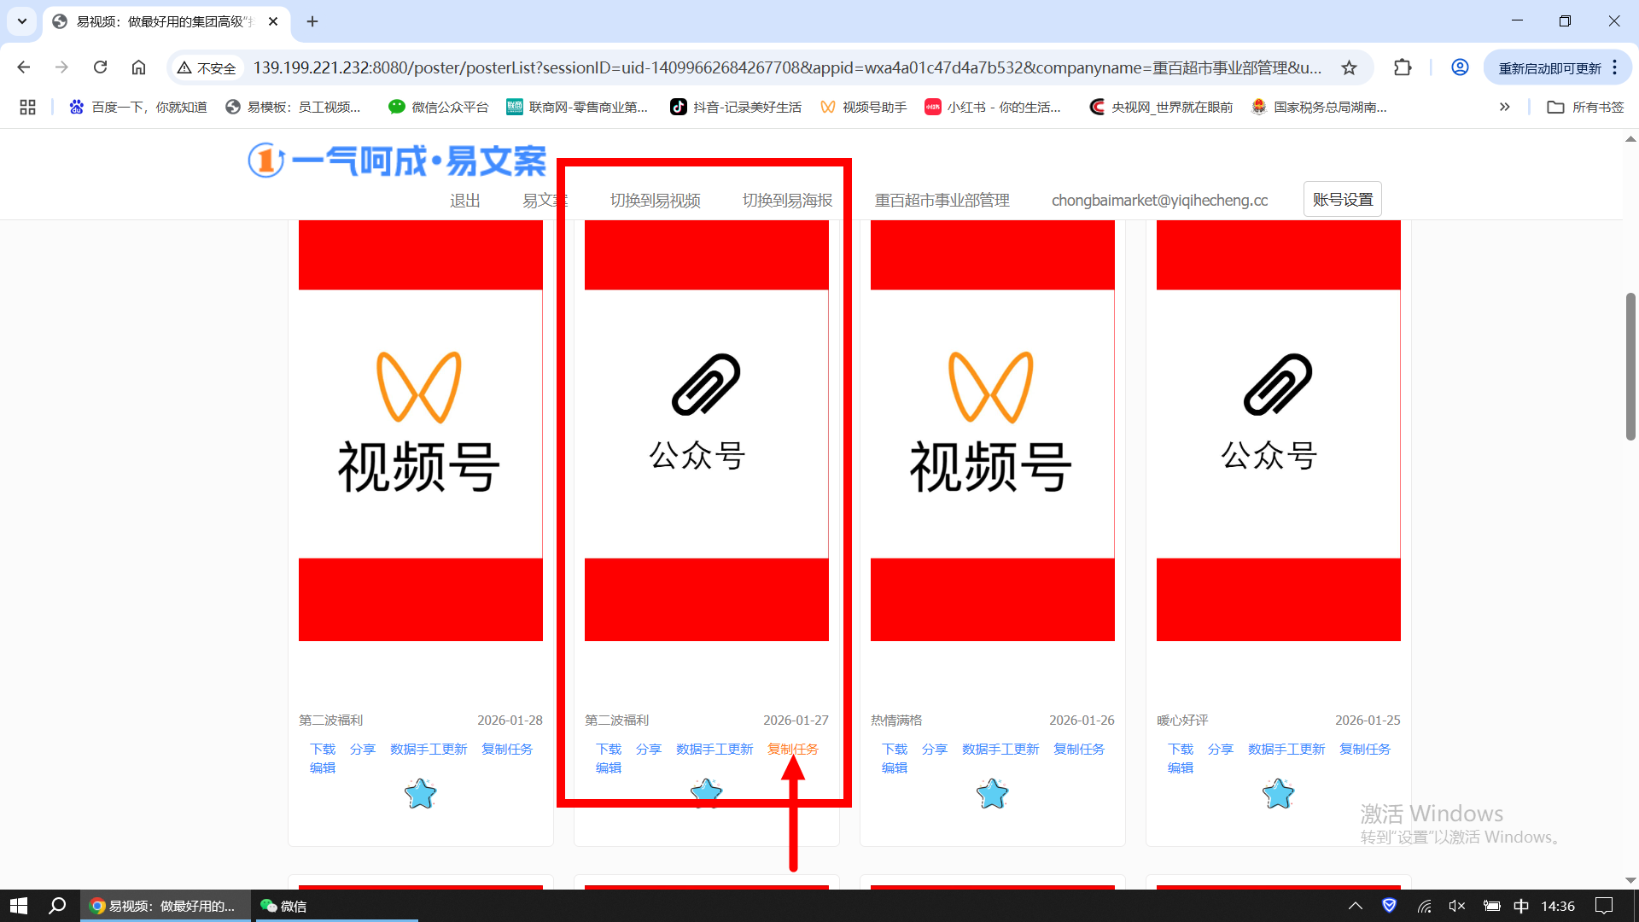The image size is (1639, 922).
Task: Click the 14:36 taskbar clock
Action: (1558, 906)
